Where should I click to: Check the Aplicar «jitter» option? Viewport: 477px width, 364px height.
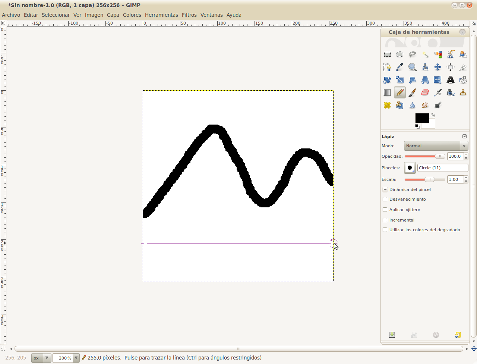pos(385,209)
